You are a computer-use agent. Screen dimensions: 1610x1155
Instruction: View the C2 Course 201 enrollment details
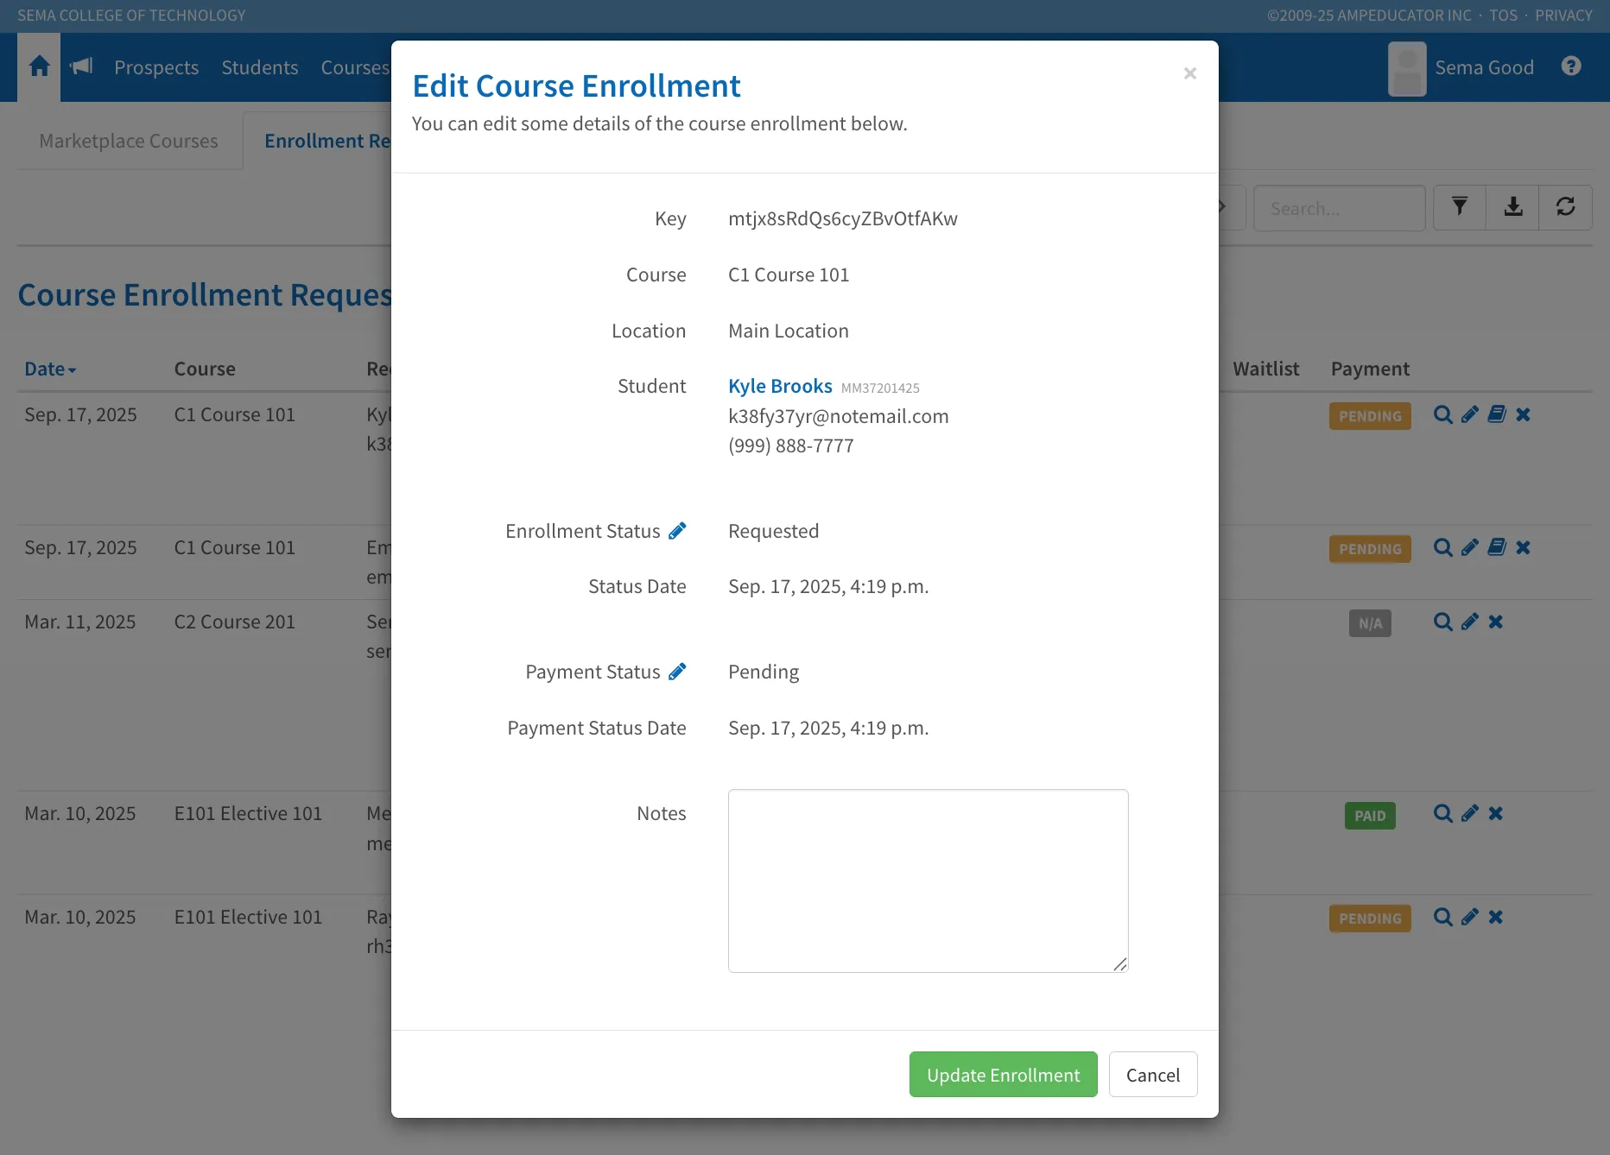point(1442,622)
